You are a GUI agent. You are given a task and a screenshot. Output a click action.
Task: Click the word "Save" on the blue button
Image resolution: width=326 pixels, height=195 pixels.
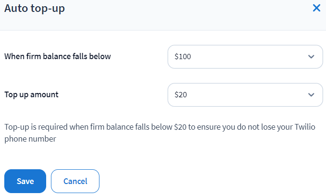(25, 181)
